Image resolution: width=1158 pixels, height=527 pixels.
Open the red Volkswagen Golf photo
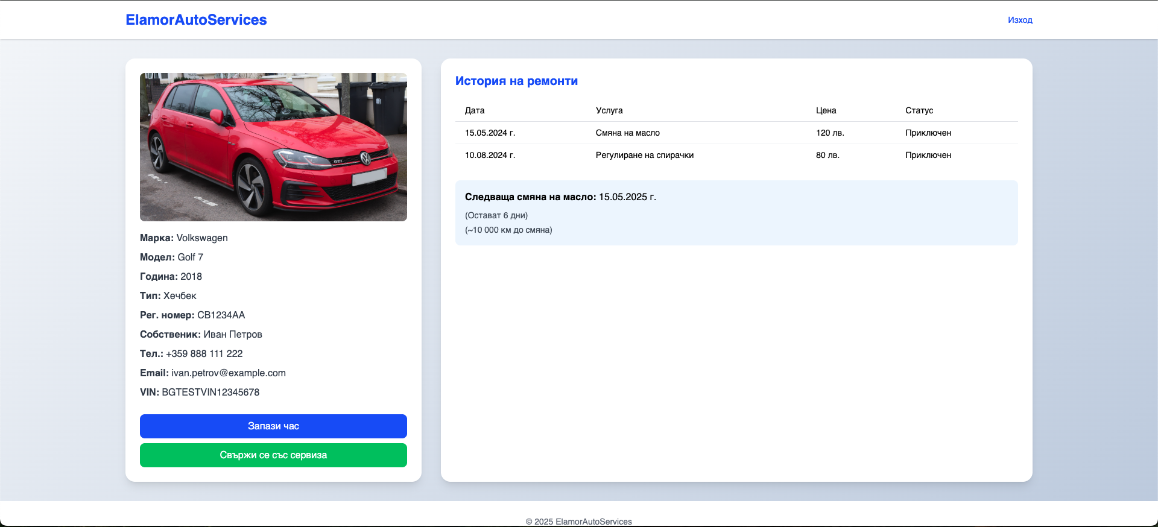(x=273, y=147)
